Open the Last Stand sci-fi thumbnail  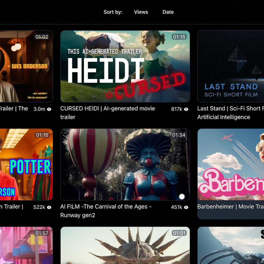click(231, 66)
